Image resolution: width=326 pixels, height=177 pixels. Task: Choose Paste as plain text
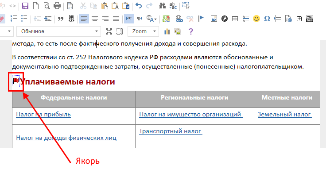[x=115, y=6]
